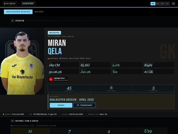Click 'Ball-Playing · High-Line GK' subtitle
The height and width of the screenshot is (134, 178).
[x=61, y=36]
